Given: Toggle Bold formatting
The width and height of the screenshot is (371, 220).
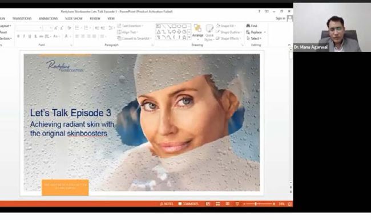Looking at the screenshot, I should (18, 36).
